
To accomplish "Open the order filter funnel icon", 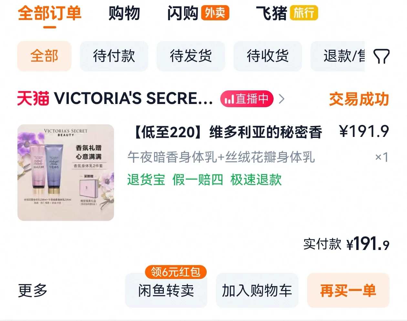I will point(381,57).
